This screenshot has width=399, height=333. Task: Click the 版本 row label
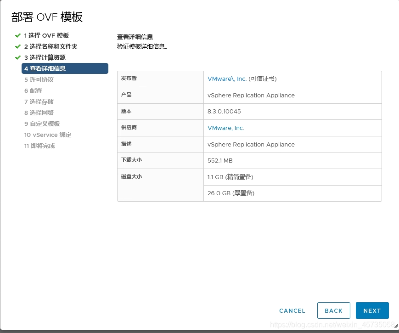tap(126, 111)
